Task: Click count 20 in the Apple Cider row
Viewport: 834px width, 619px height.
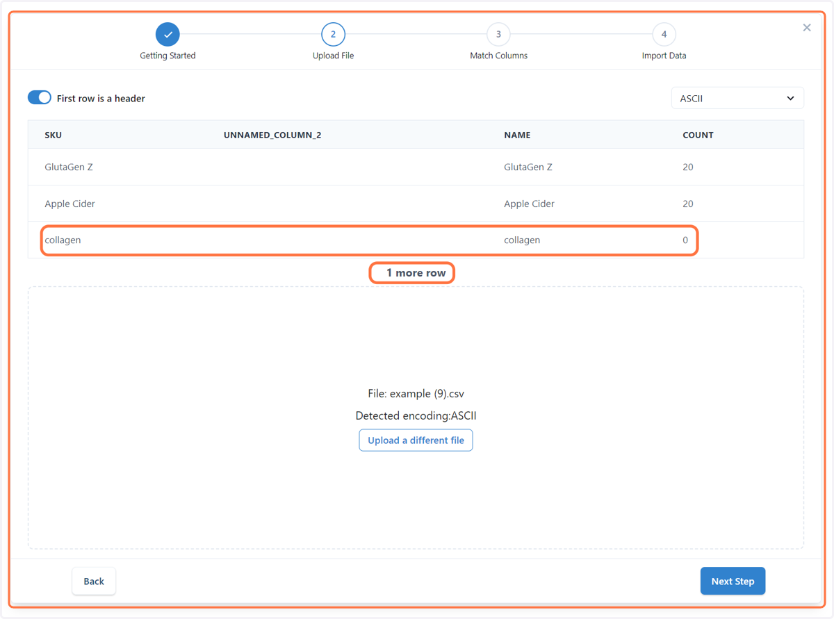Action: point(688,204)
